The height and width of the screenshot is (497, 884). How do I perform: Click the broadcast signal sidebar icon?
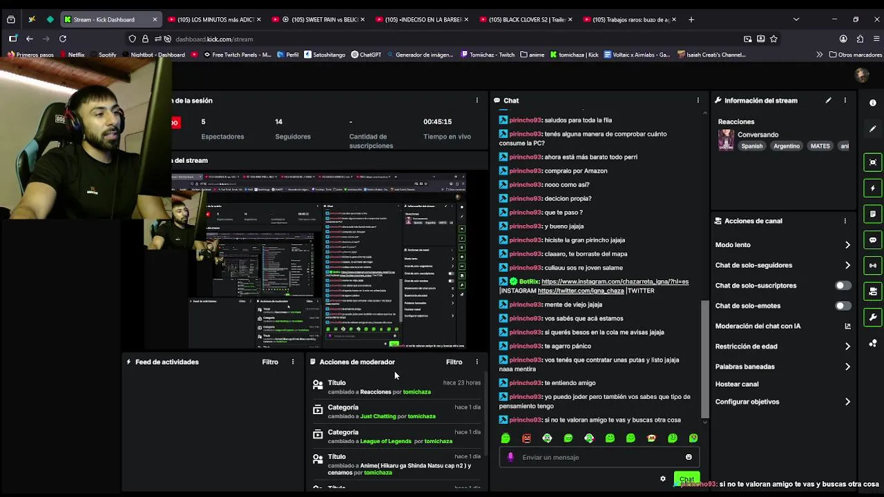tap(873, 266)
